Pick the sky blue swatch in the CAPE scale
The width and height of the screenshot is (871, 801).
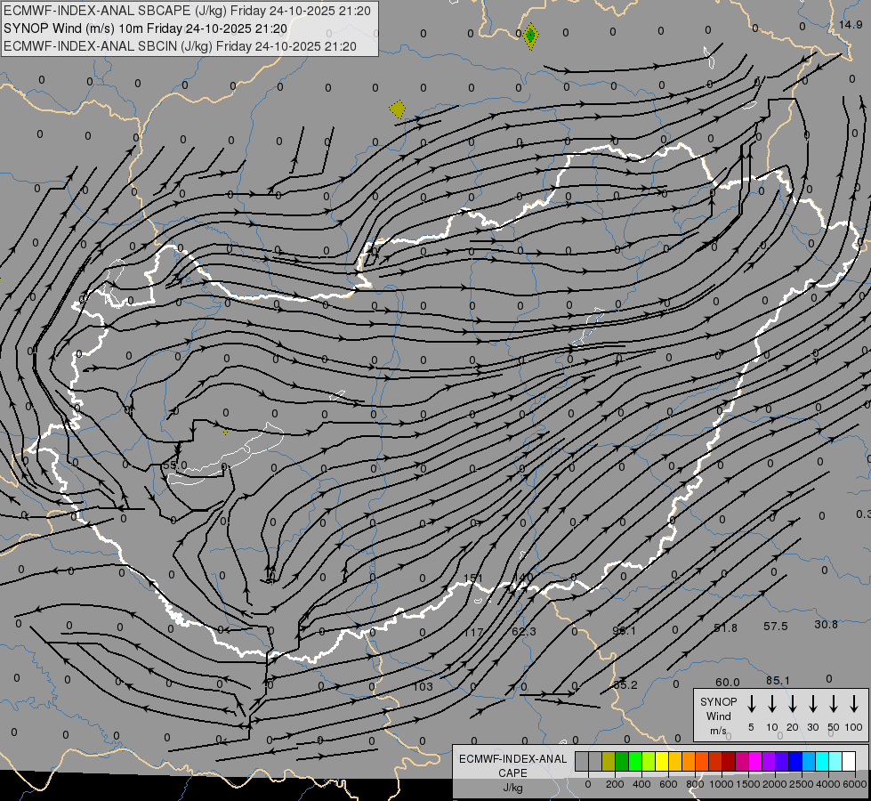[809, 761]
